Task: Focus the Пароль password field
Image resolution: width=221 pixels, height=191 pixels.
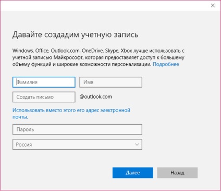Action: pos(77,129)
